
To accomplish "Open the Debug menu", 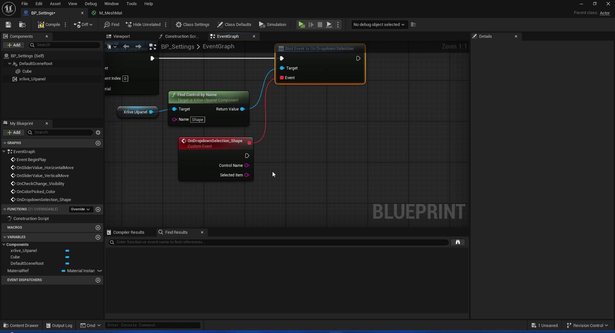I will [x=91, y=4].
